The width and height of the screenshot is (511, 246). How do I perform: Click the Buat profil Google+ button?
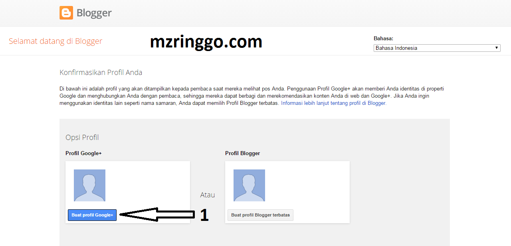pos(92,215)
